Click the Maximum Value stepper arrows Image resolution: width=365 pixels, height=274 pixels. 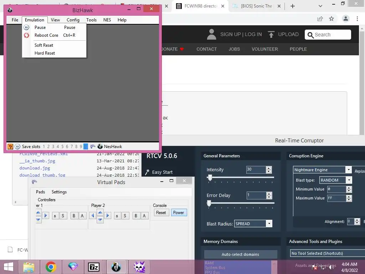point(349,198)
